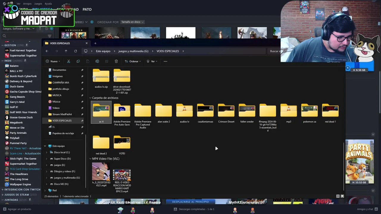The width and height of the screenshot is (381, 214).
Task: Collapse the Carpeta de archivos group
Action: [90, 98]
